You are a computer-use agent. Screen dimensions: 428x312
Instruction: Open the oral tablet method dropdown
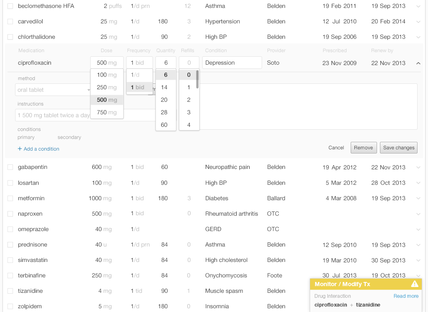click(53, 90)
